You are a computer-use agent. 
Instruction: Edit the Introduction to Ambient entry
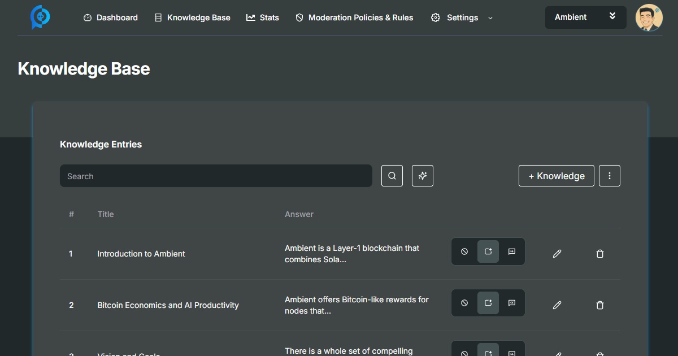(557, 254)
